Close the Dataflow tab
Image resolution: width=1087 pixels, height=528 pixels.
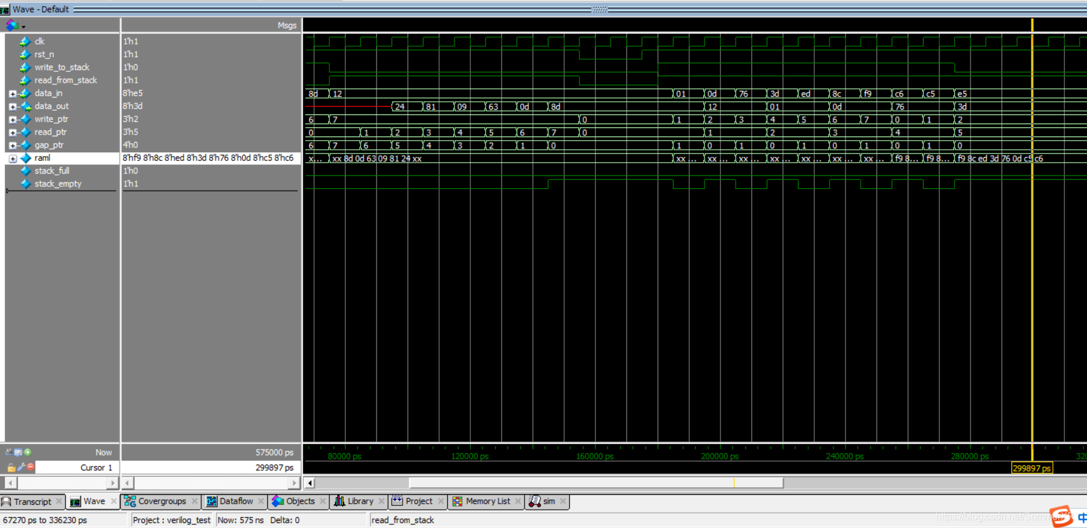point(261,501)
